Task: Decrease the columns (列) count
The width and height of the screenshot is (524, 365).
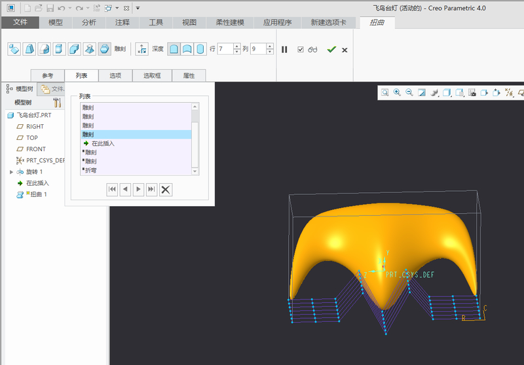Action: tap(270, 52)
